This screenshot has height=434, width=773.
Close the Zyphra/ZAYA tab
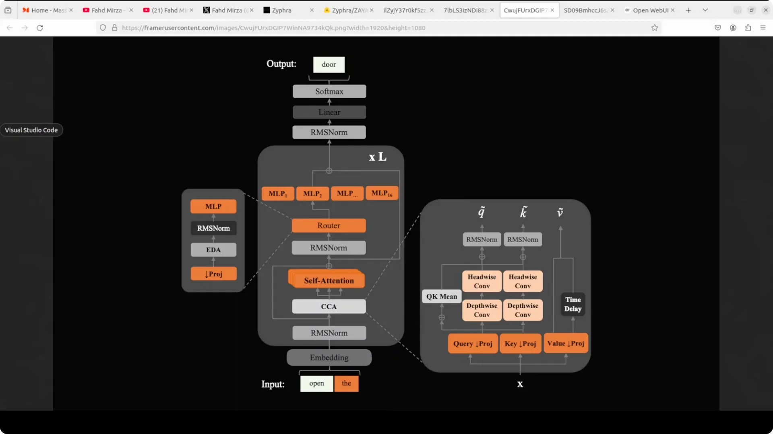pyautogui.click(x=372, y=10)
